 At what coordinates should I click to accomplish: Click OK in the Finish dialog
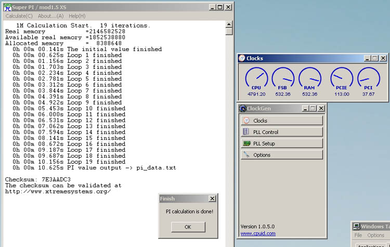[x=188, y=227]
